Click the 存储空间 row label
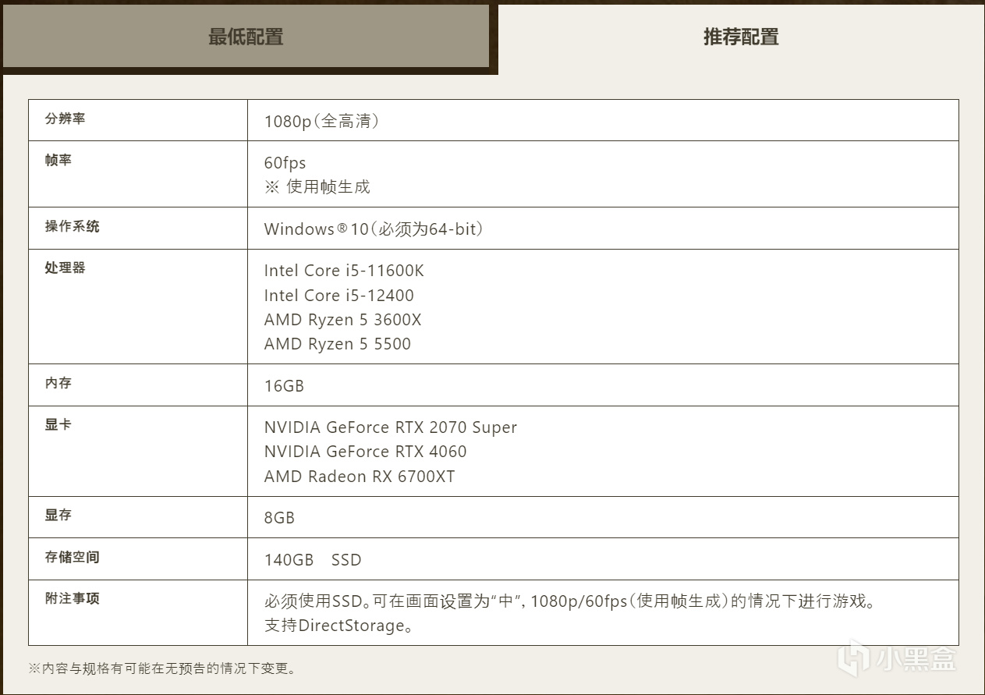This screenshot has height=695, width=985. click(x=73, y=557)
